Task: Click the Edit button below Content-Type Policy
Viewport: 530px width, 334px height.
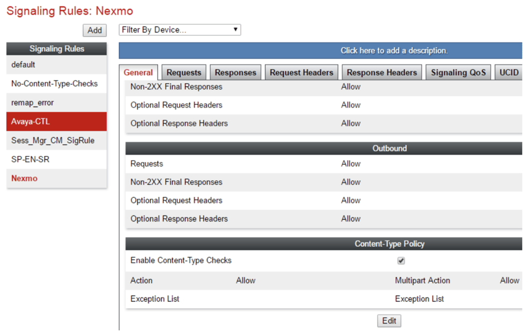Action: 389,321
